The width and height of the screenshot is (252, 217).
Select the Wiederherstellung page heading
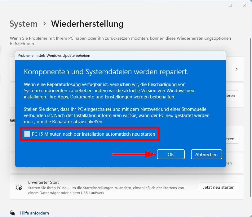point(87,24)
